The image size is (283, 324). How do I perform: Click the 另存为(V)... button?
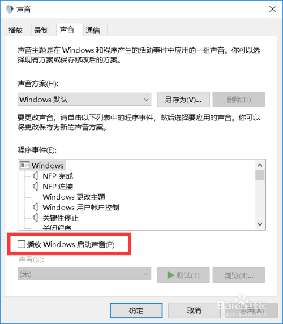pos(183,100)
